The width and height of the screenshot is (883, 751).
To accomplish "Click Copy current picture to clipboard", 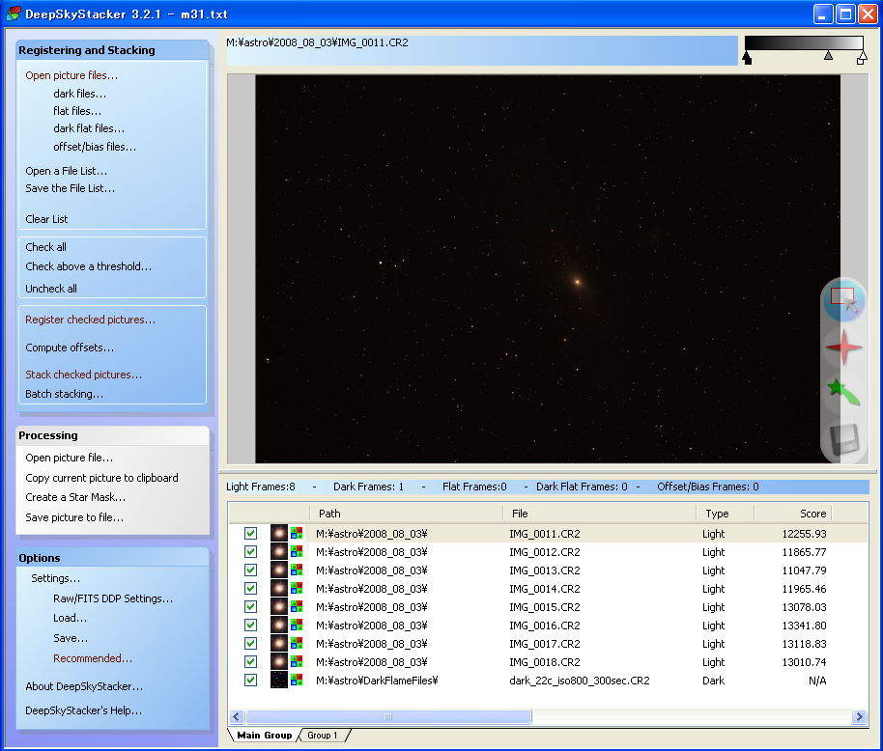I will 101,477.
